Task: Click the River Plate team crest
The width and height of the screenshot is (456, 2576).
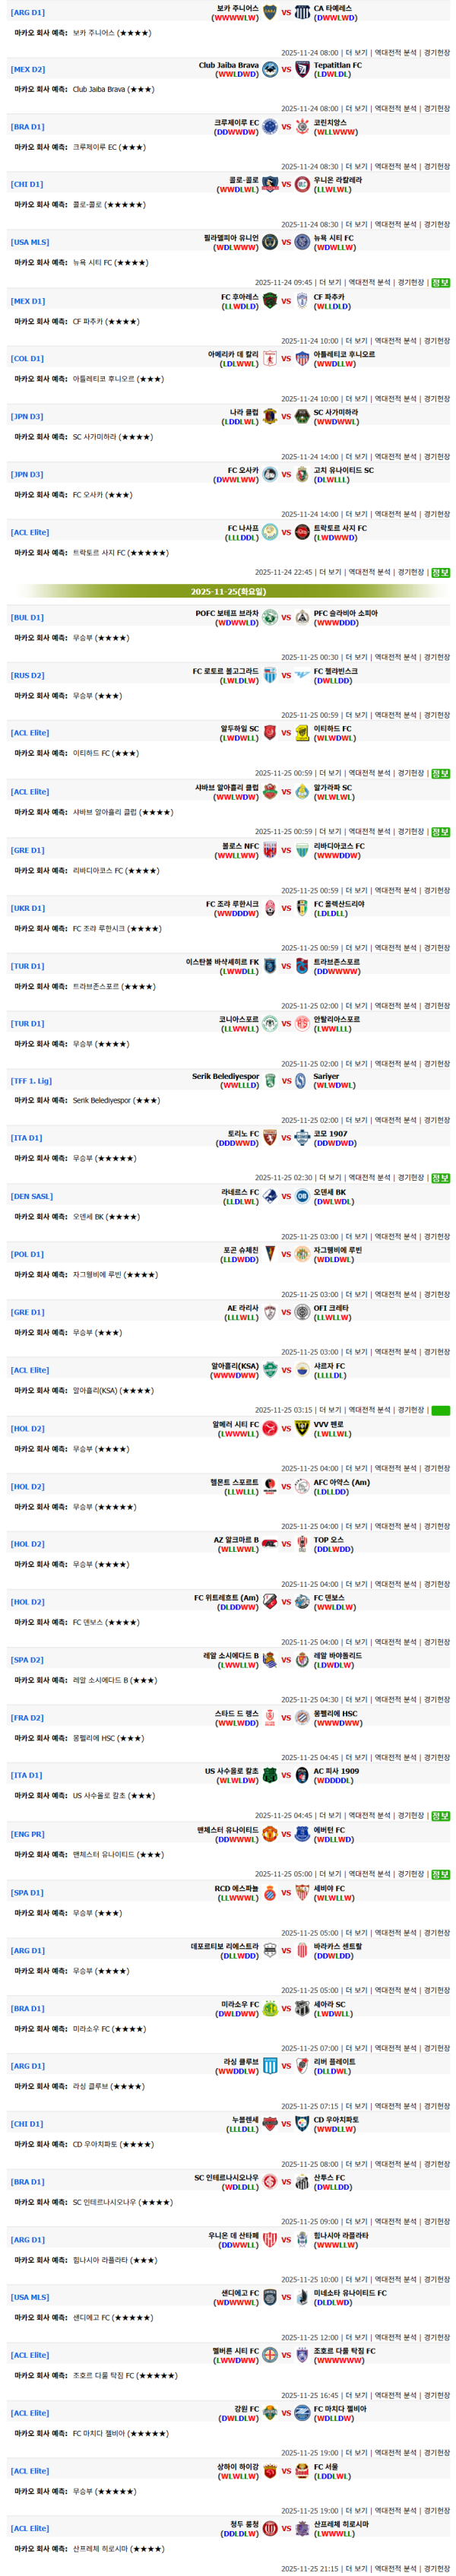Action: pyautogui.click(x=302, y=2066)
